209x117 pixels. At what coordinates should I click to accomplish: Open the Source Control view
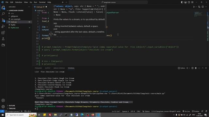click(3, 20)
